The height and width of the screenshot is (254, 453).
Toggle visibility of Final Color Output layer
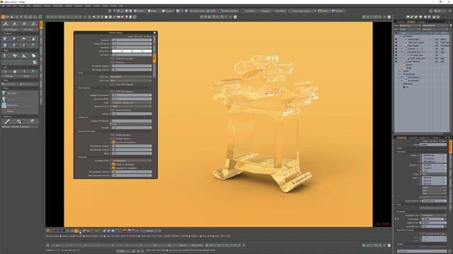[396, 42]
